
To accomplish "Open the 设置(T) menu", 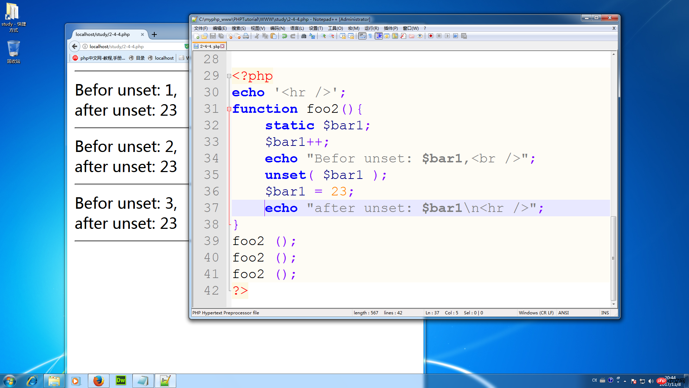I will (x=316, y=28).
